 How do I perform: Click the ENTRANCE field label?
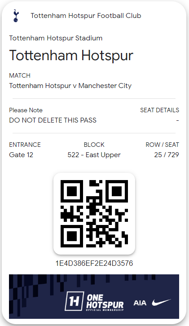point(25,145)
